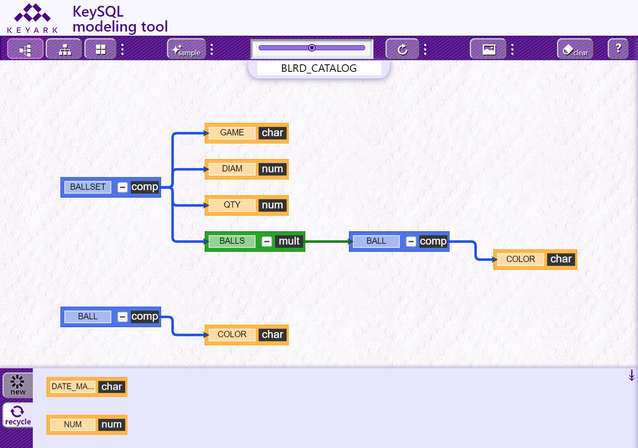Select the DIAM element label
The height and width of the screenshot is (448, 638).
coord(232,169)
